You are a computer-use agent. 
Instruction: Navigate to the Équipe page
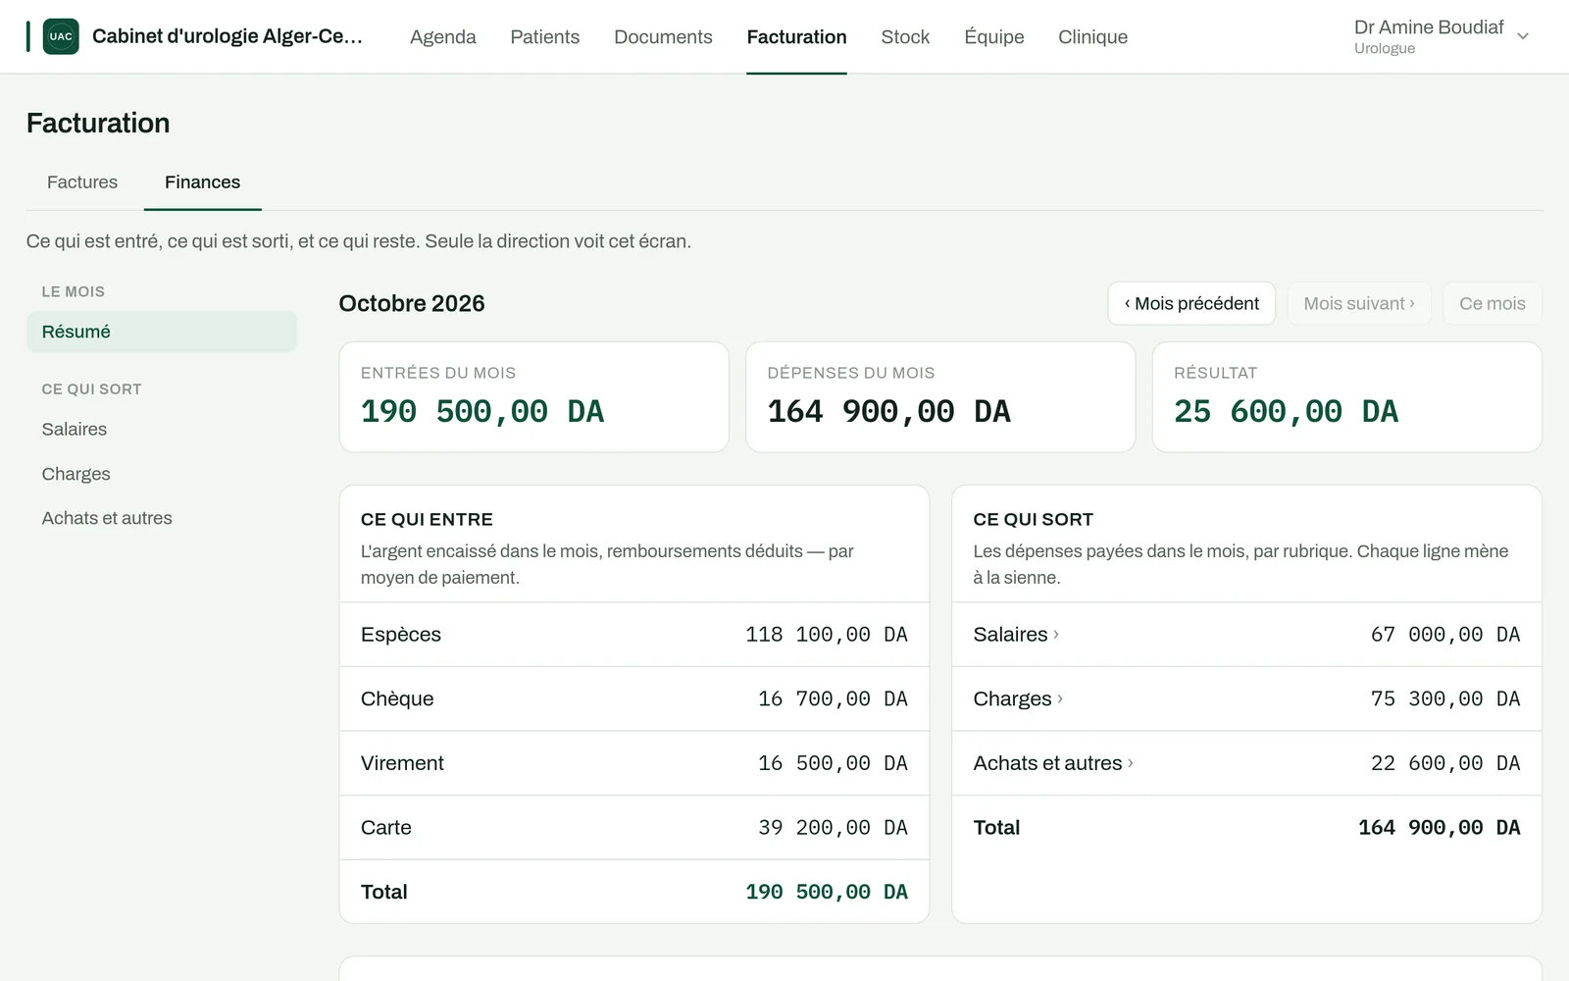(x=993, y=36)
